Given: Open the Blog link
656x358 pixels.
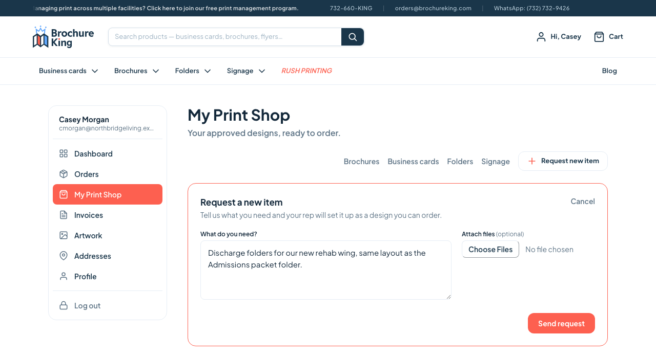Looking at the screenshot, I should (x=609, y=71).
